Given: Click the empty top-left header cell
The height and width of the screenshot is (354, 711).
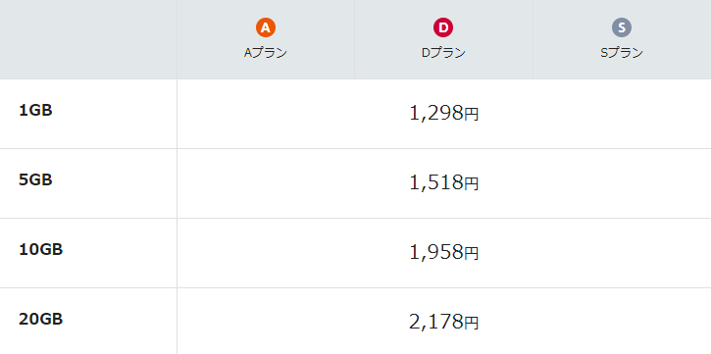Looking at the screenshot, I should point(88,39).
